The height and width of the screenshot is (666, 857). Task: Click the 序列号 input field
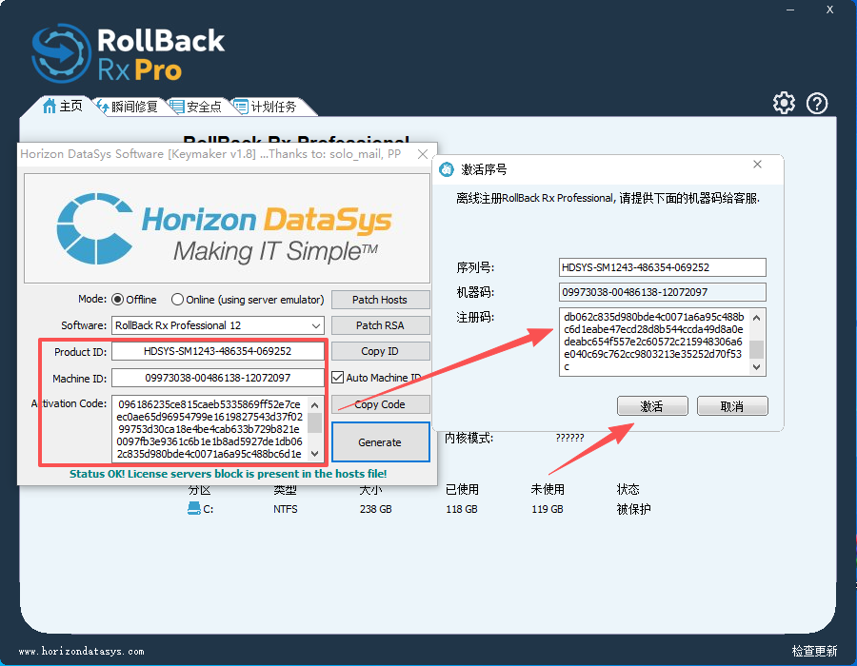662,267
